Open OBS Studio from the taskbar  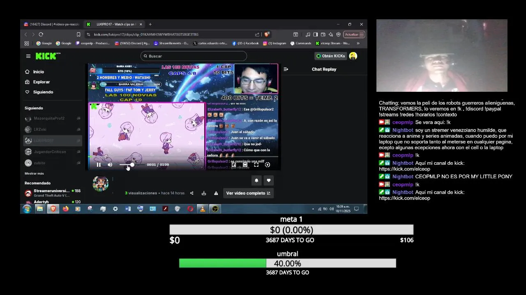pos(215,209)
